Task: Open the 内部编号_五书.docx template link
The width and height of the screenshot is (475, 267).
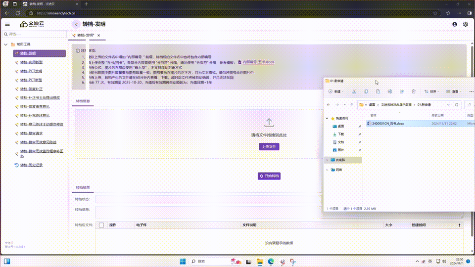Action: point(258,62)
